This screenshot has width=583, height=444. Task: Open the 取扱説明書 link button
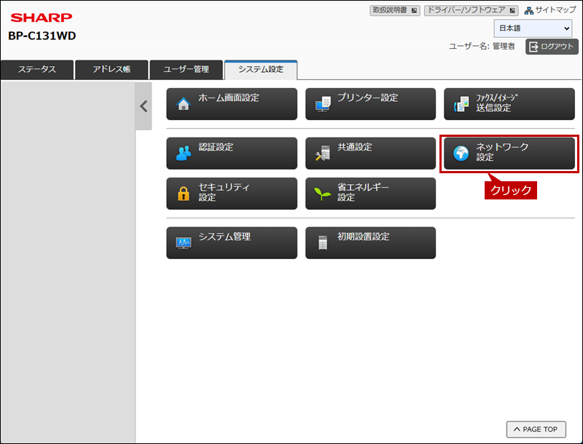point(394,10)
